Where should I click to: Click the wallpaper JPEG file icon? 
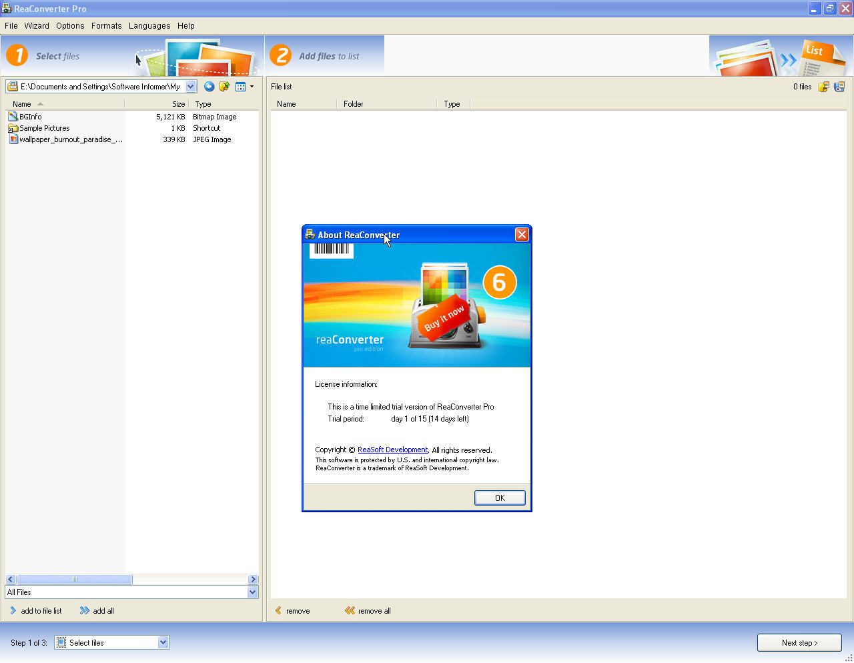pyautogui.click(x=13, y=139)
